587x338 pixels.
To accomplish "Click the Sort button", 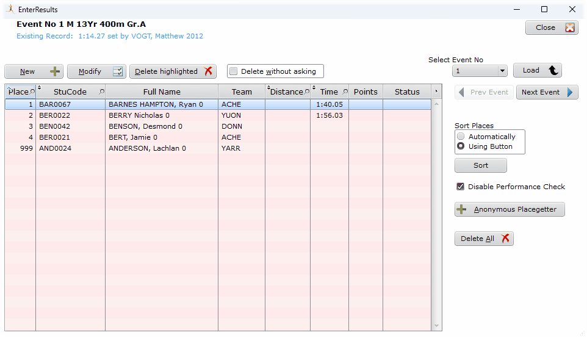I will [x=481, y=165].
